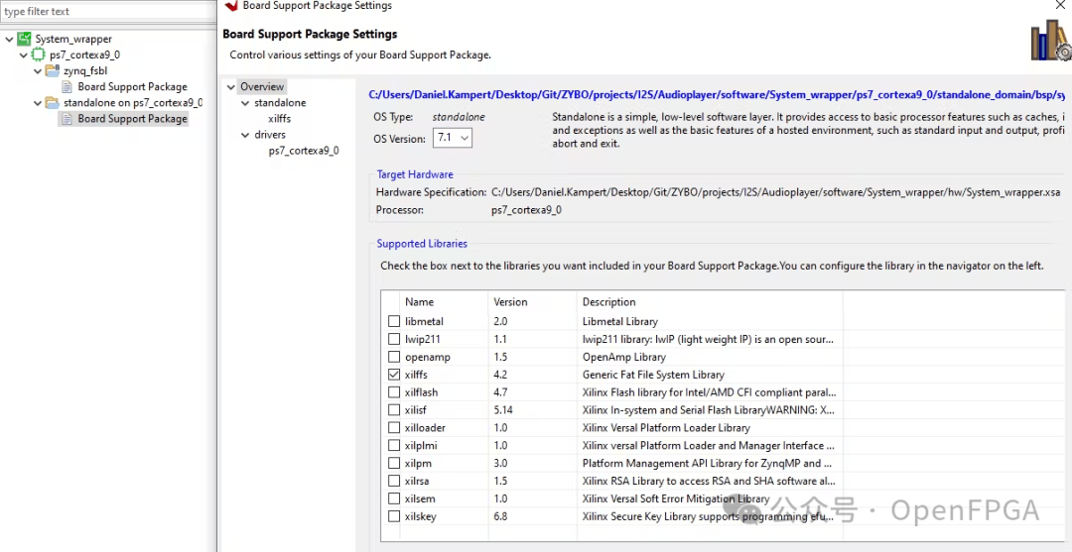
Task: Click xilflash version 4.7 cell
Action: (500, 392)
